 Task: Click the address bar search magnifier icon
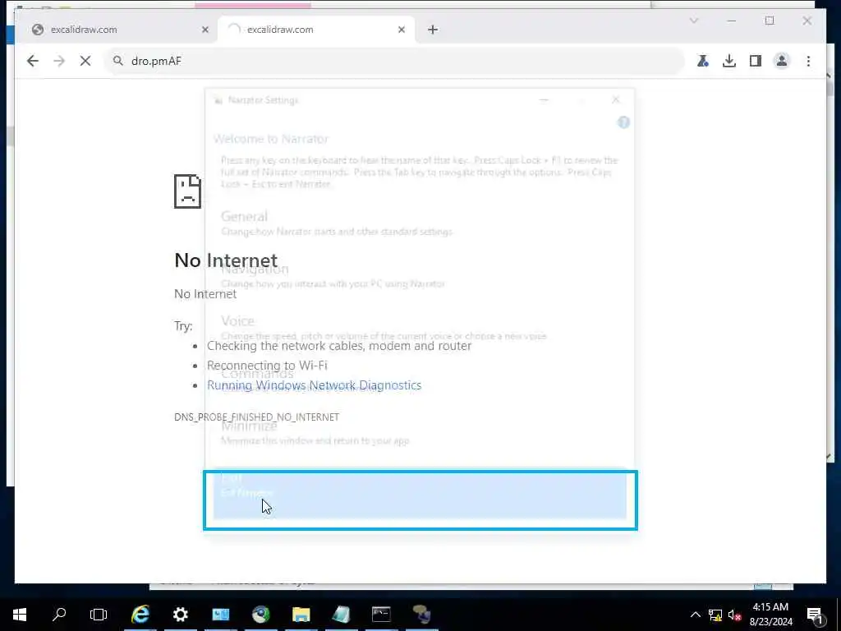pyautogui.click(x=118, y=61)
